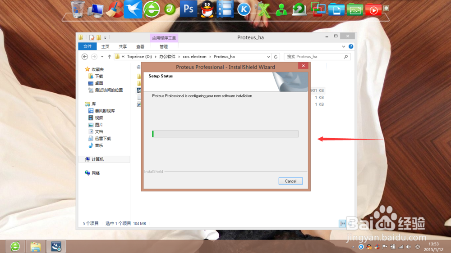Launch Xunlei blue bird dock icon
Viewport: 451px width, 253px height.
pyautogui.click(x=133, y=9)
